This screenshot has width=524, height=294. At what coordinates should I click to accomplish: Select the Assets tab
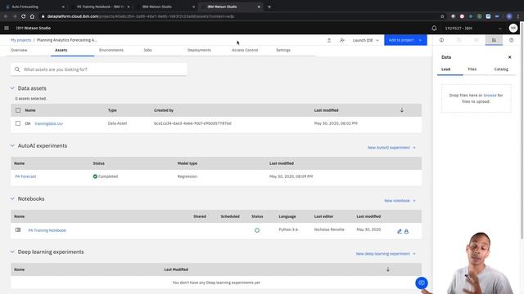point(61,50)
